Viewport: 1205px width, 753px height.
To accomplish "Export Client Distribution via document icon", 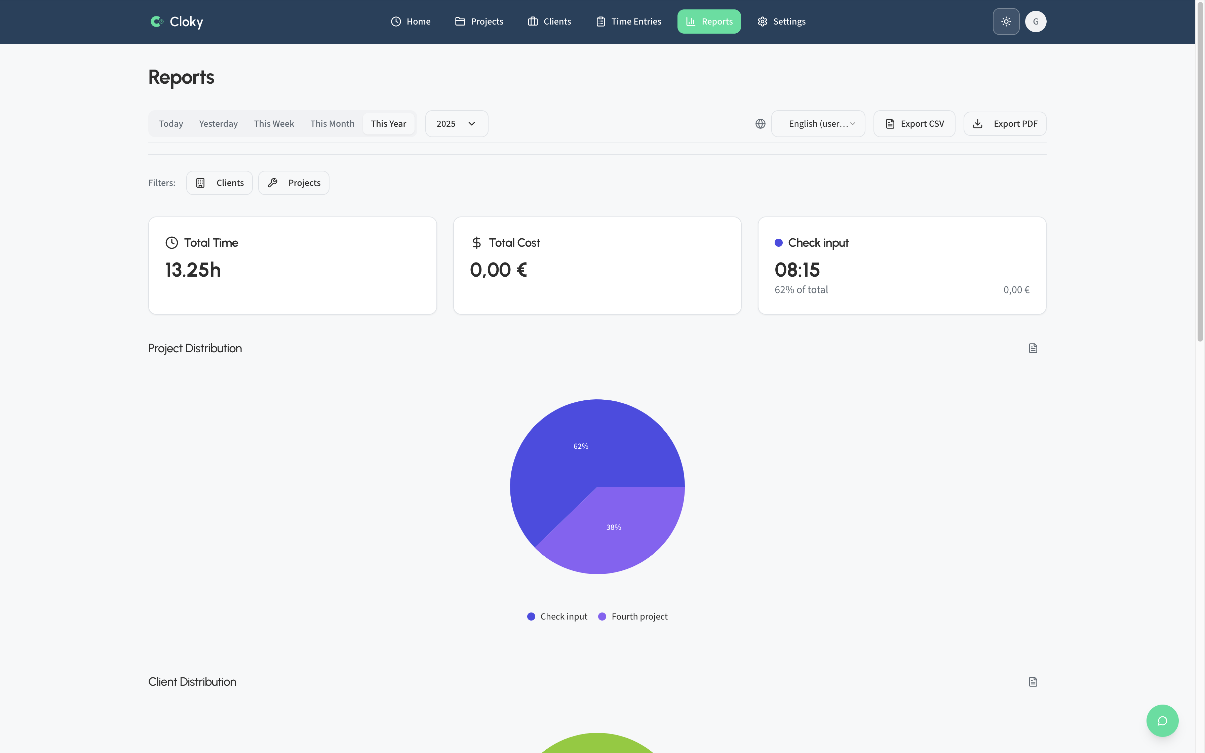I will pyautogui.click(x=1033, y=682).
